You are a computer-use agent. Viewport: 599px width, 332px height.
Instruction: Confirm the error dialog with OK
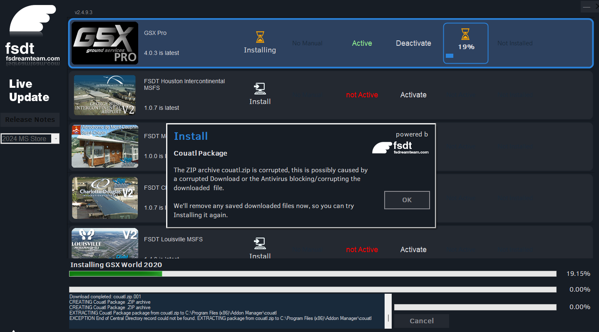tap(407, 200)
